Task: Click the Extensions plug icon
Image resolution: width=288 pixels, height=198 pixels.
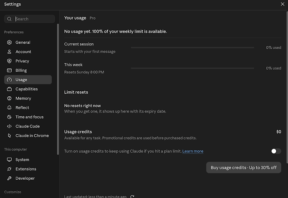Action: [9, 169]
